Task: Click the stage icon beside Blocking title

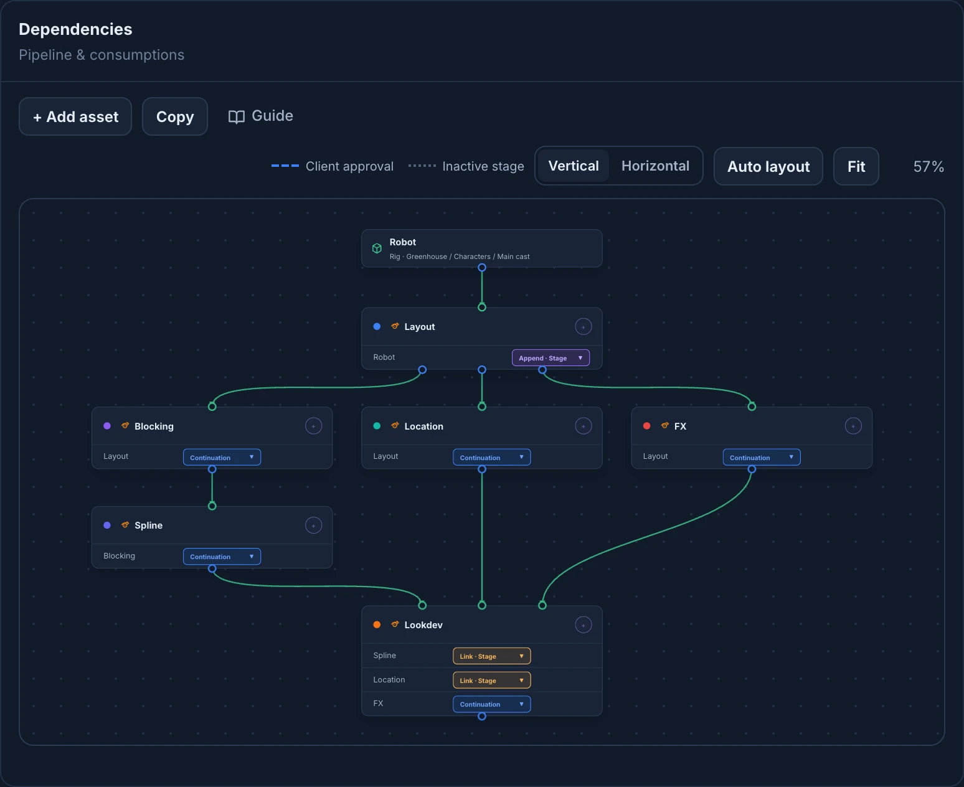Action: [125, 426]
